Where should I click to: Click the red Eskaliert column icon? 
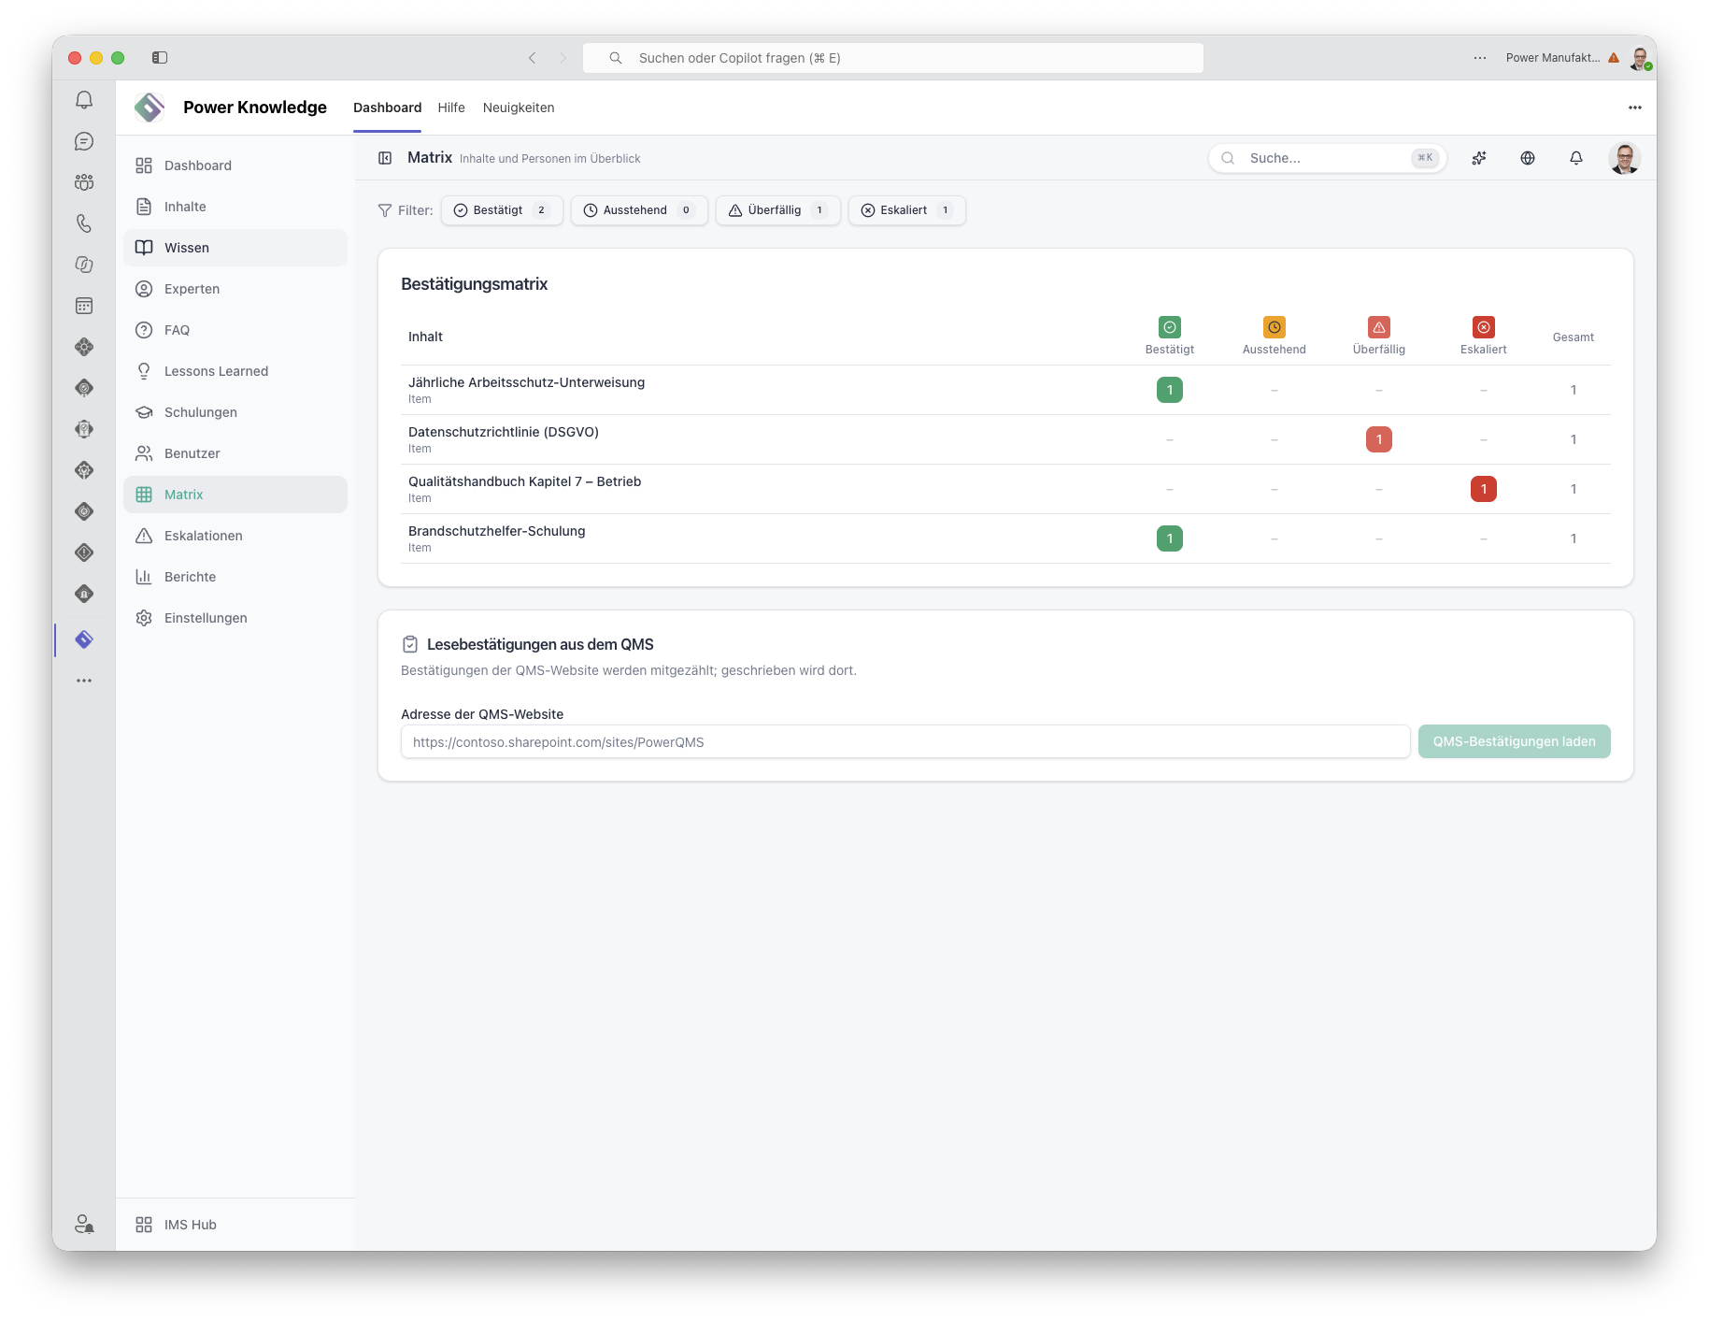(x=1484, y=327)
